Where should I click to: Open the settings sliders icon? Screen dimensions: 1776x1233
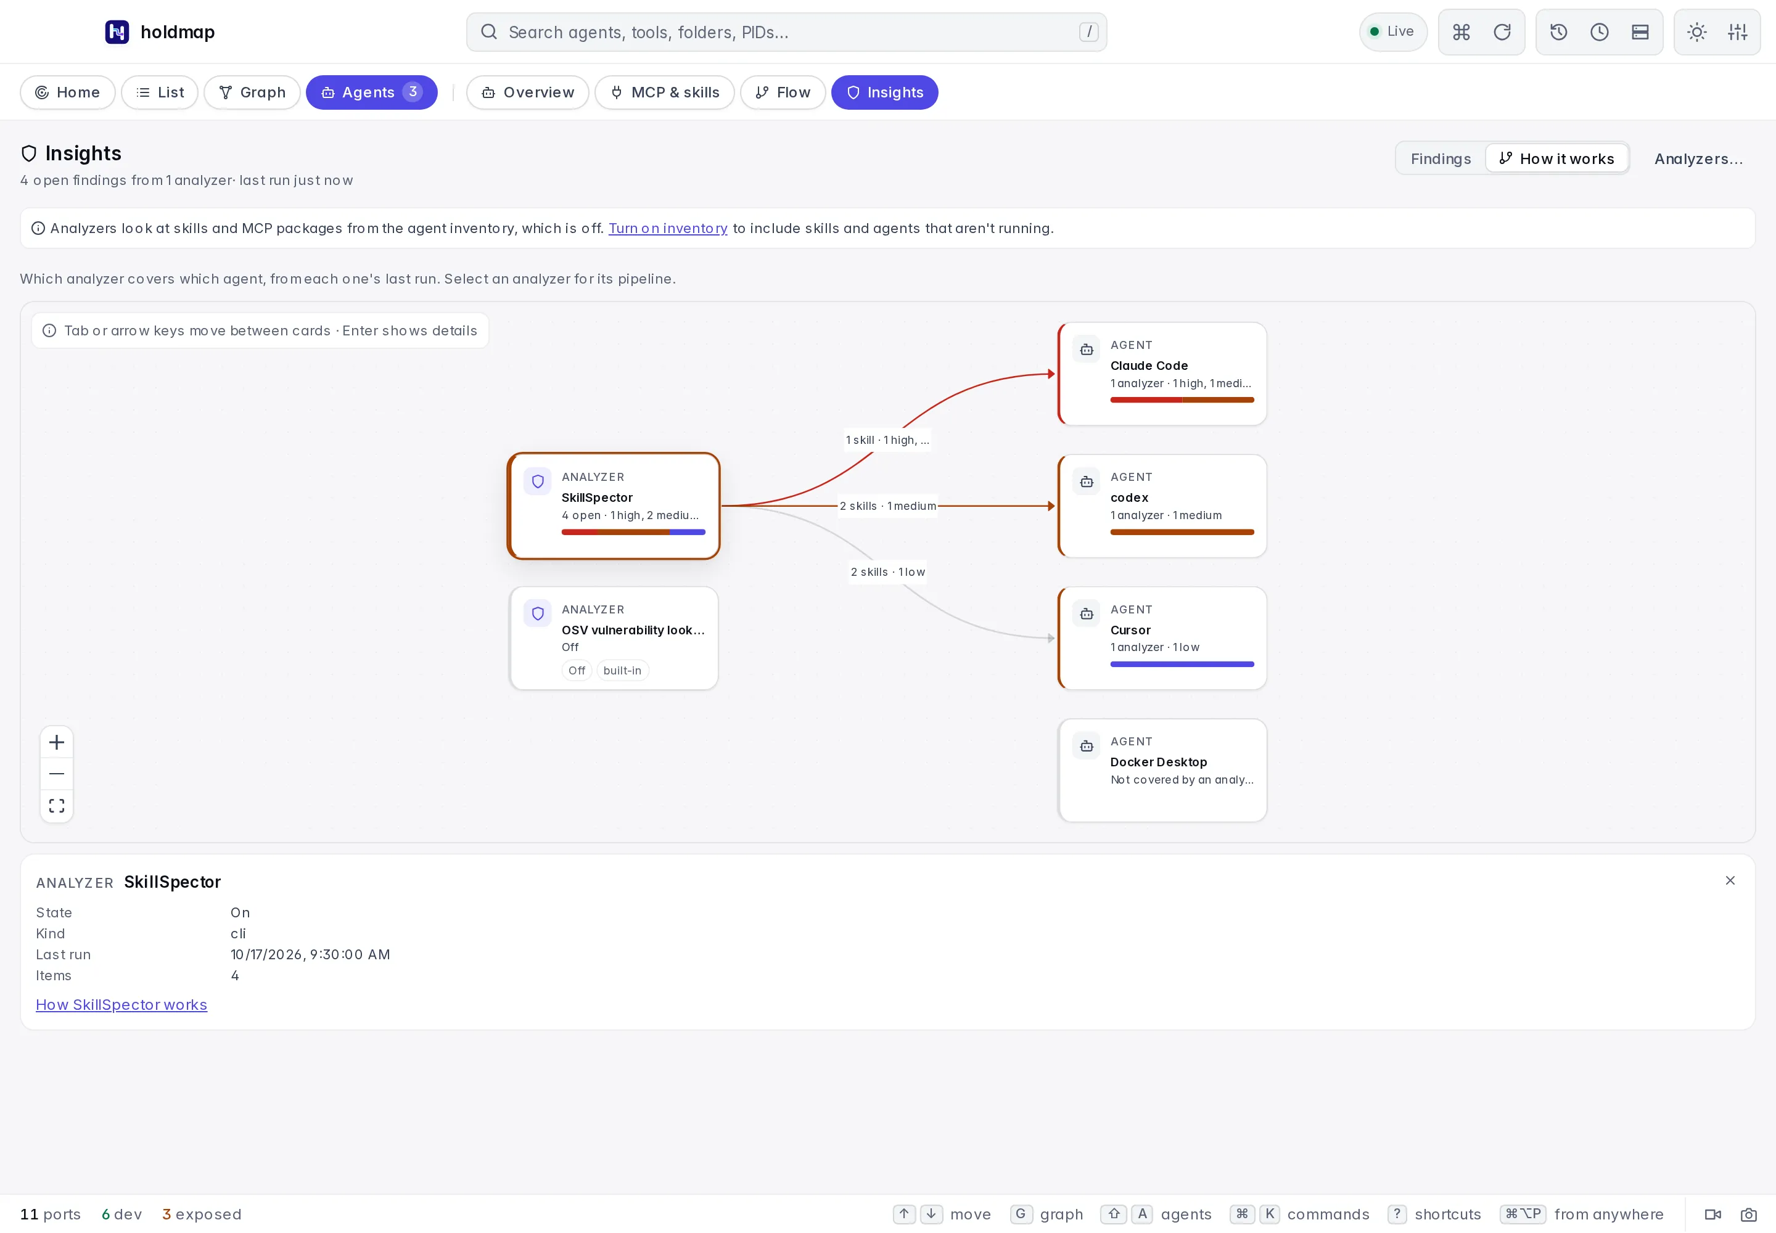(1737, 31)
